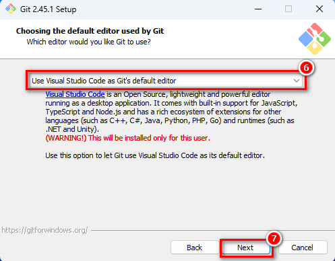Open the Visual Studio Code hyperlink
The image size is (335, 261).
pos(75,94)
